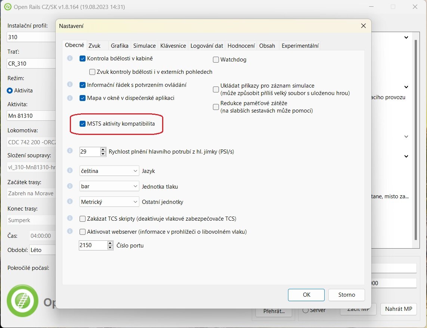Click info icon beside Mapa v okně option

pyautogui.click(x=69, y=98)
